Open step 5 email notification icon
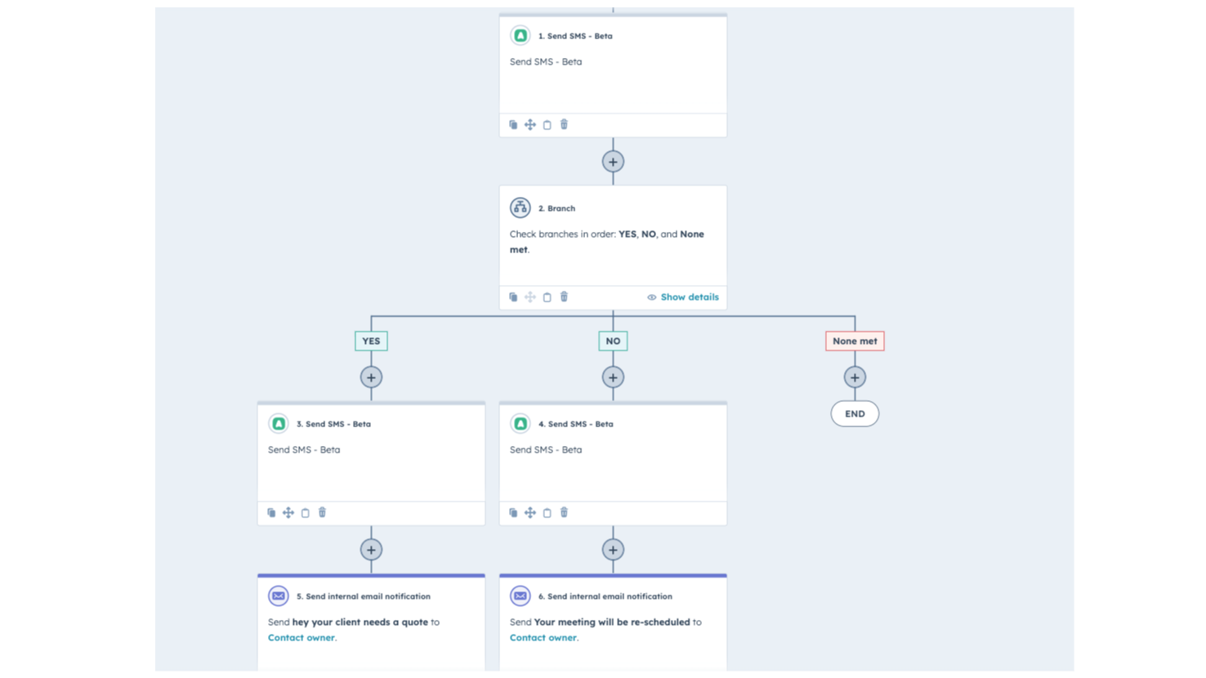This screenshot has height=678, width=1206. tap(279, 596)
